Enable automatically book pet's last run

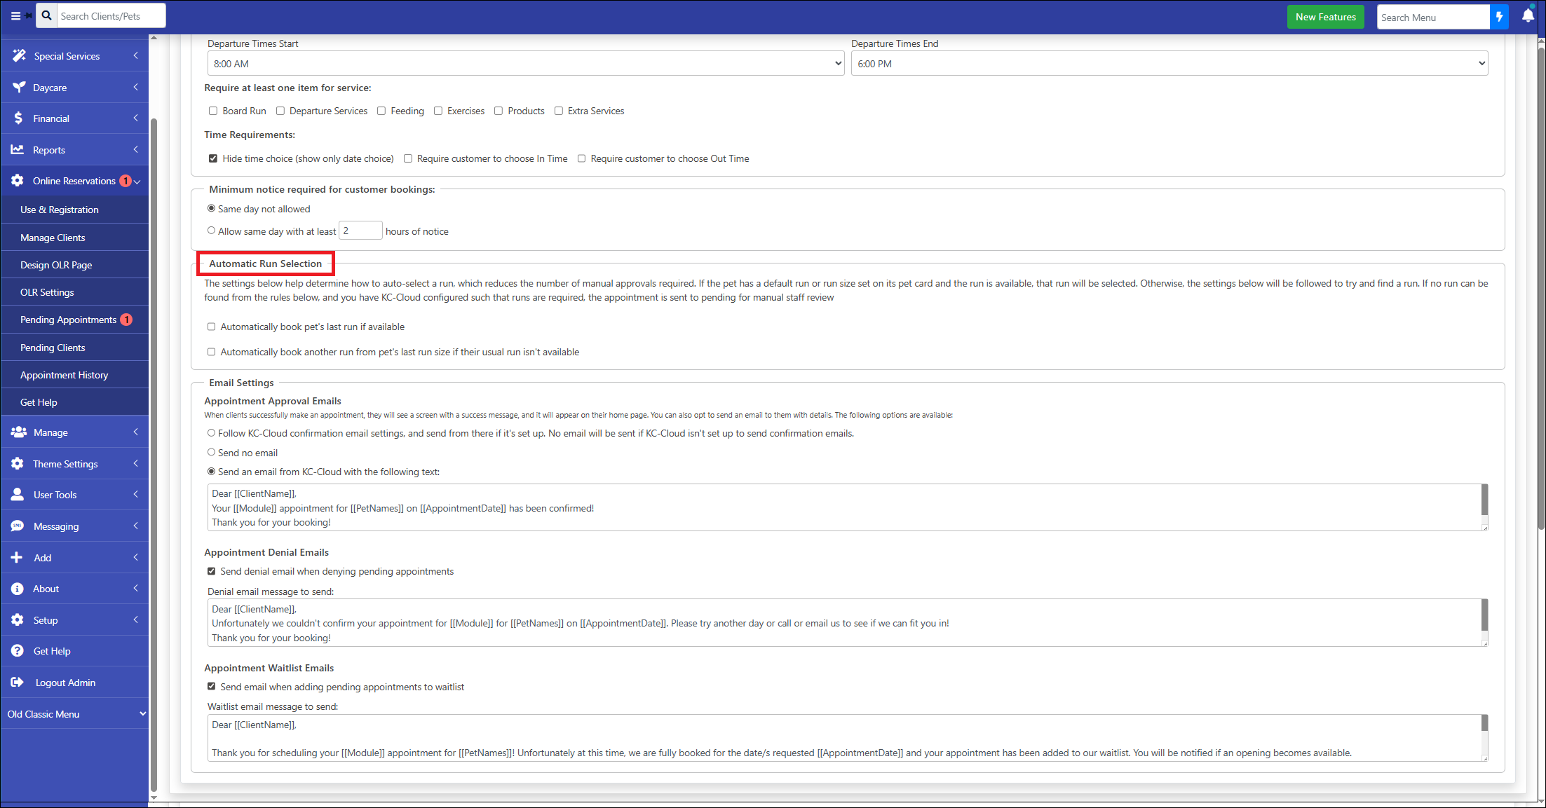click(211, 327)
